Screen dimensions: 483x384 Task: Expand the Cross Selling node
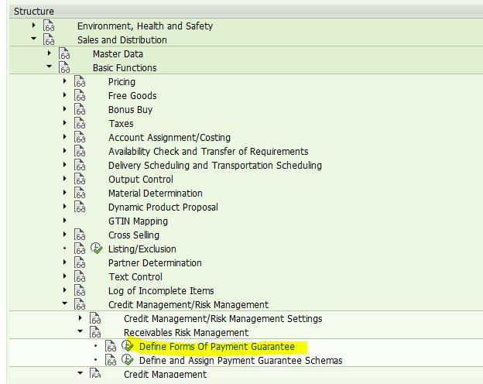[64, 234]
